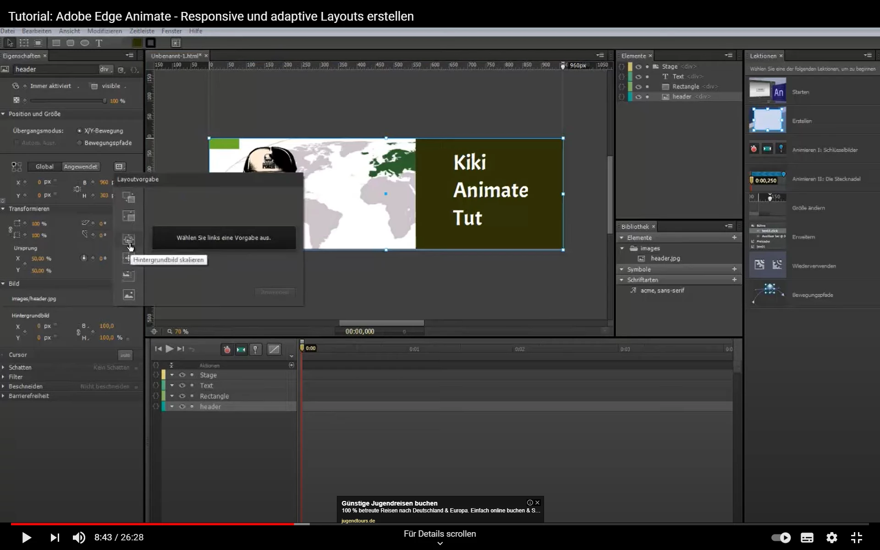The height and width of the screenshot is (550, 880).
Task: Select header.jpg in Bibliothek
Action: tap(665, 258)
